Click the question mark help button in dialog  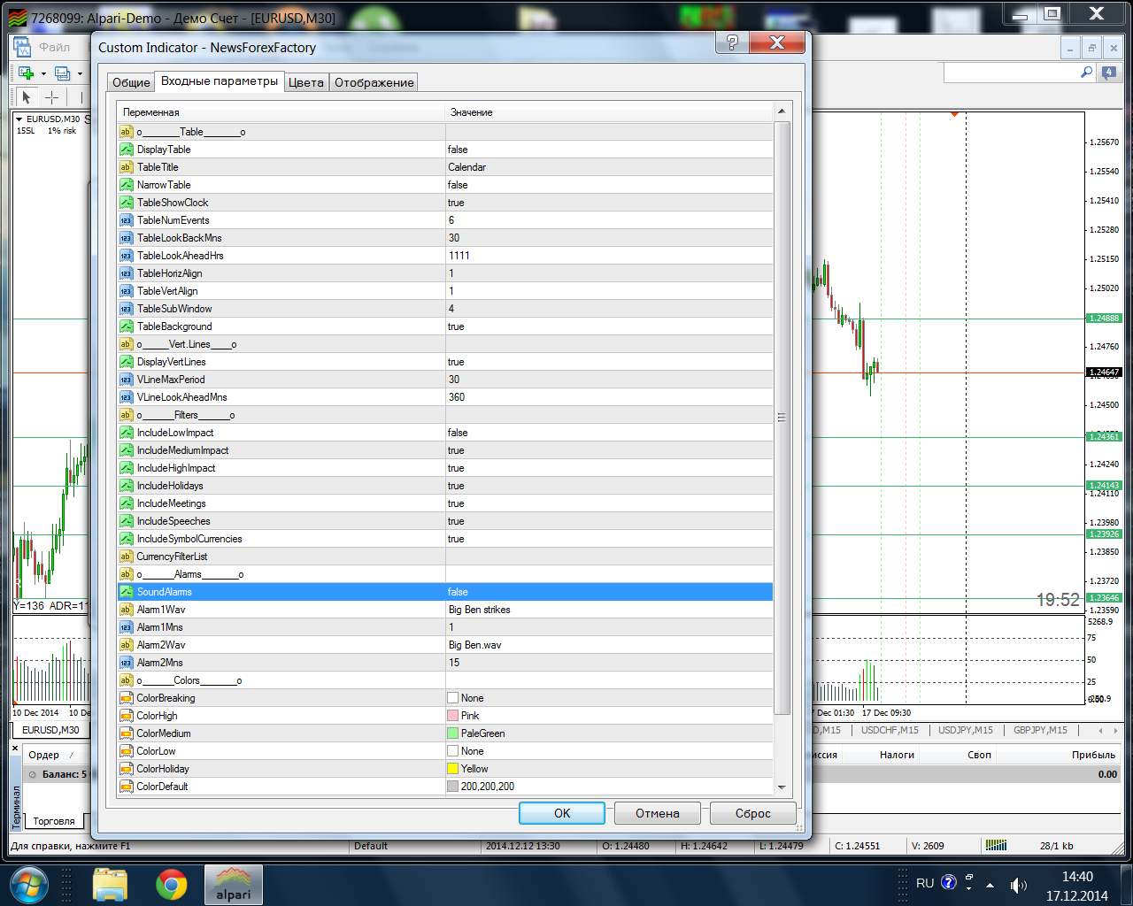click(x=732, y=42)
